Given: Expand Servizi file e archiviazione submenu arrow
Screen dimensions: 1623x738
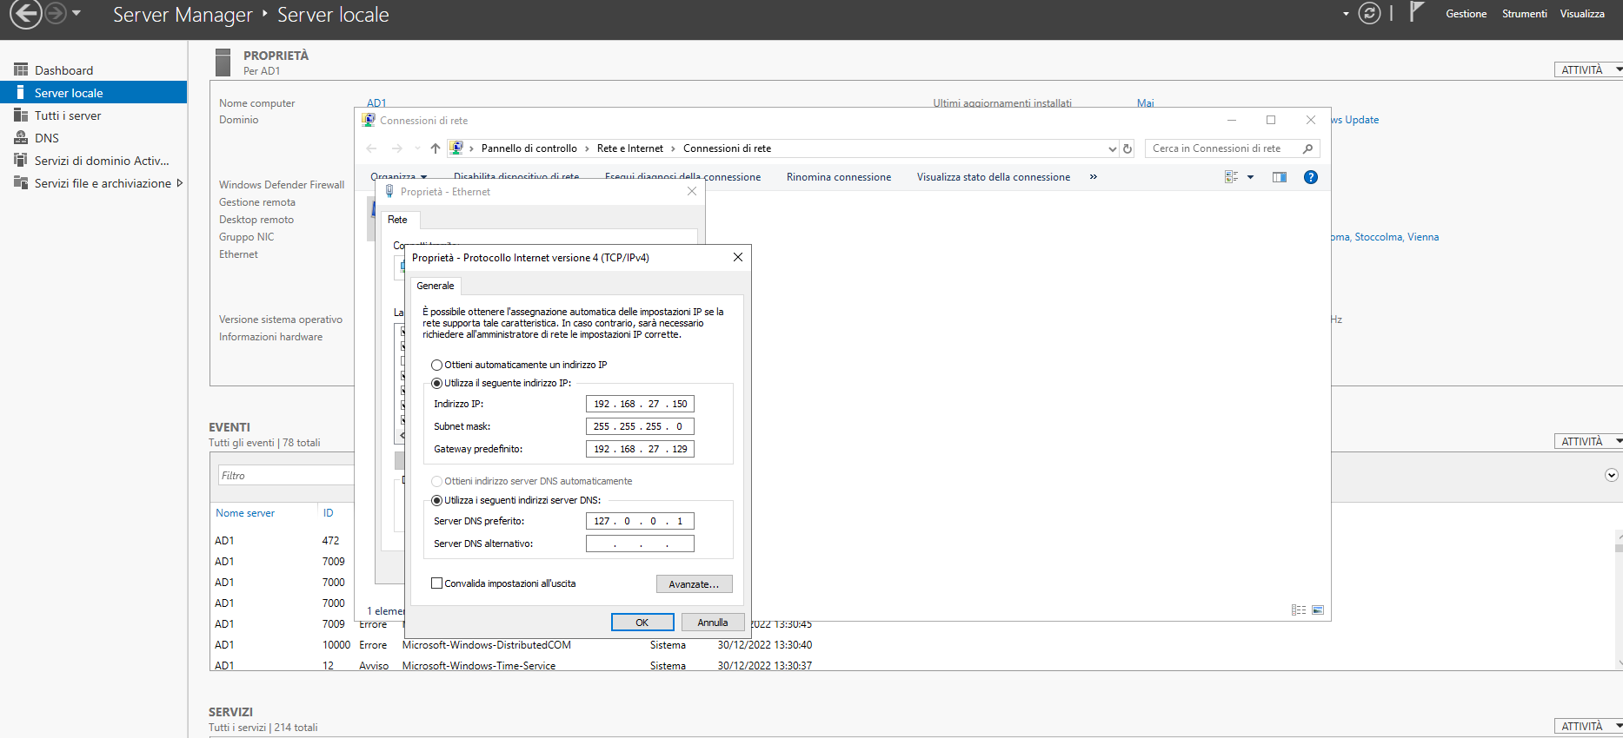Looking at the screenshot, I should [180, 183].
